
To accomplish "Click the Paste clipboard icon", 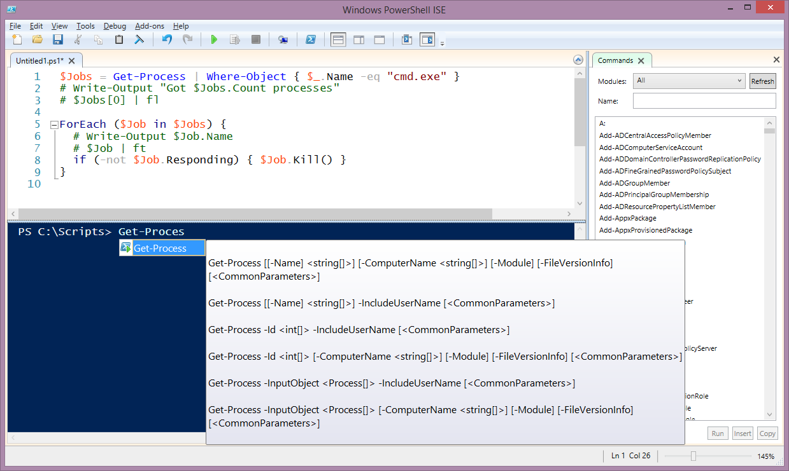I will pos(119,39).
